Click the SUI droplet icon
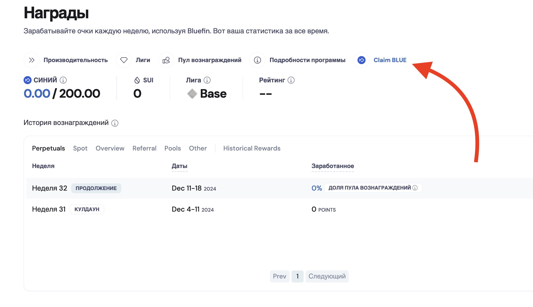 click(137, 80)
